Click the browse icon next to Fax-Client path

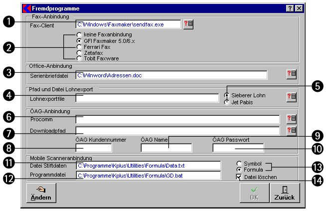(188, 24)
